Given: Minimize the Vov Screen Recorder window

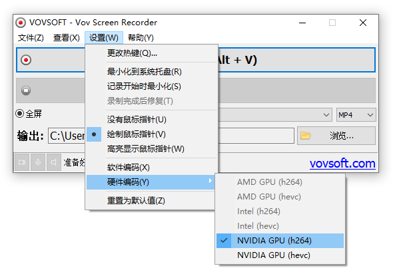Looking at the screenshot, I should tap(302, 23).
